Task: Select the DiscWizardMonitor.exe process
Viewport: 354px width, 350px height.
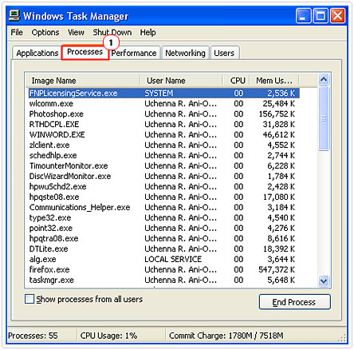Action: [x=164, y=177]
